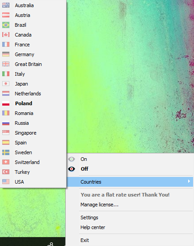
Task: Open the Help center entry
Action: point(93,227)
